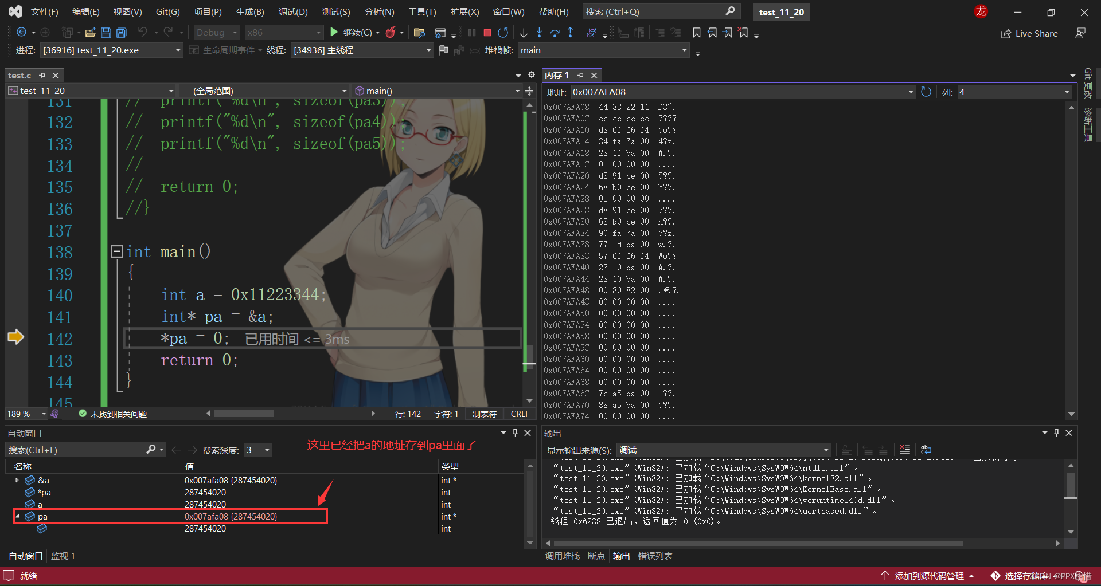This screenshot has height=586, width=1101.
Task: Open the thread dropdown 主线程
Action: [362, 50]
